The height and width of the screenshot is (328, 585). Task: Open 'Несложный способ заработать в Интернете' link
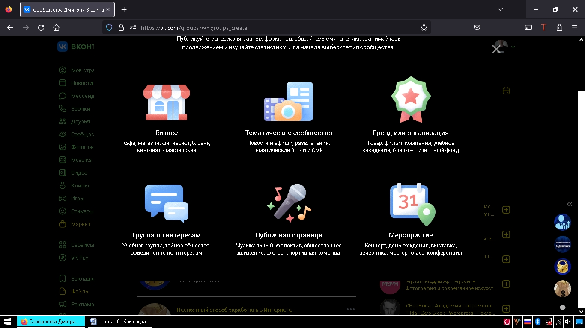point(234,310)
